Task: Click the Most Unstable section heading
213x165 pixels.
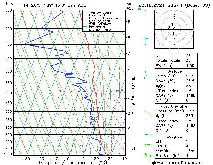Action: [174, 106]
